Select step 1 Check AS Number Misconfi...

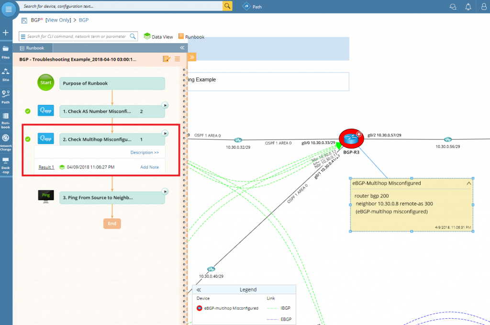pos(112,111)
